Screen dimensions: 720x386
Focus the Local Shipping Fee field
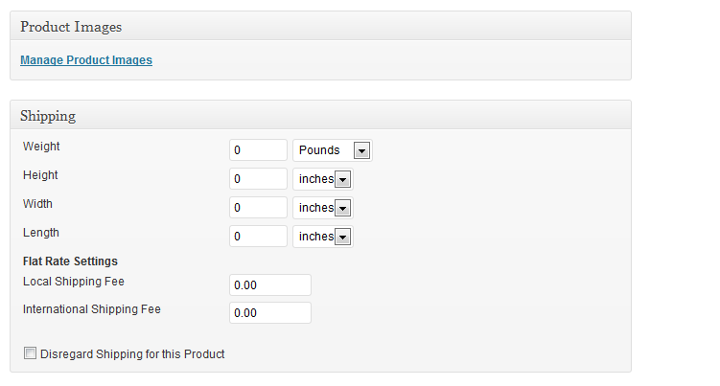point(270,285)
